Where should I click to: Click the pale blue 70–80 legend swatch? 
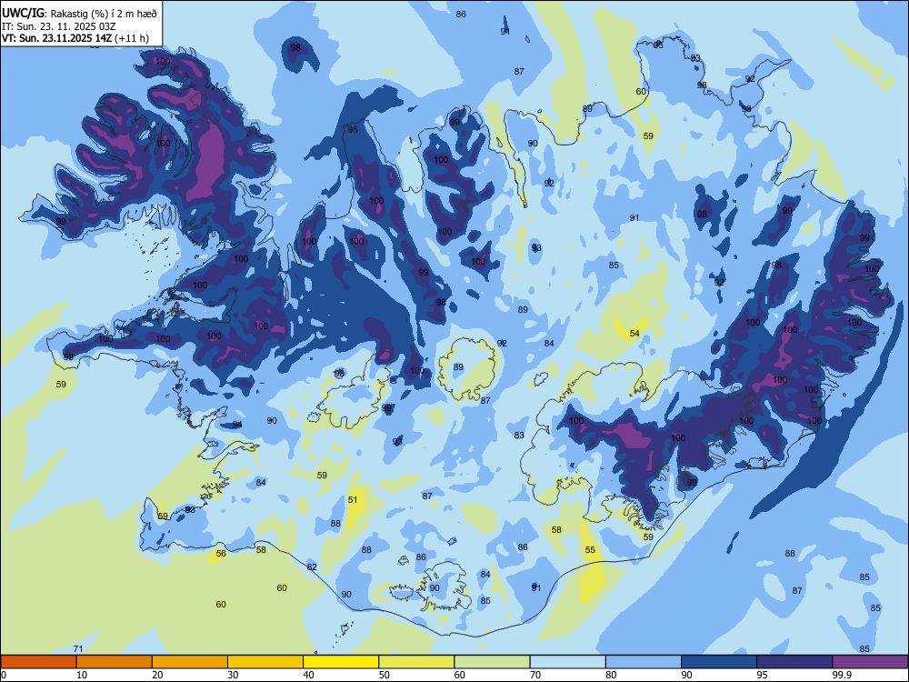pyautogui.click(x=567, y=662)
